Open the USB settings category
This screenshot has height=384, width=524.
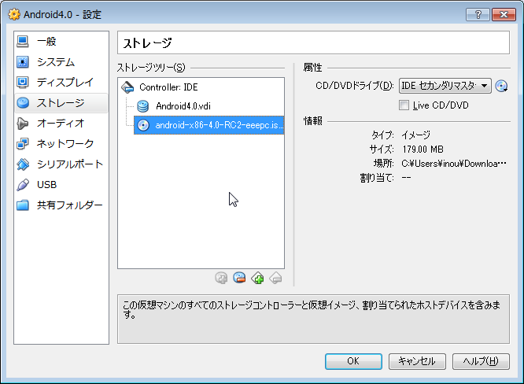[x=61, y=184]
